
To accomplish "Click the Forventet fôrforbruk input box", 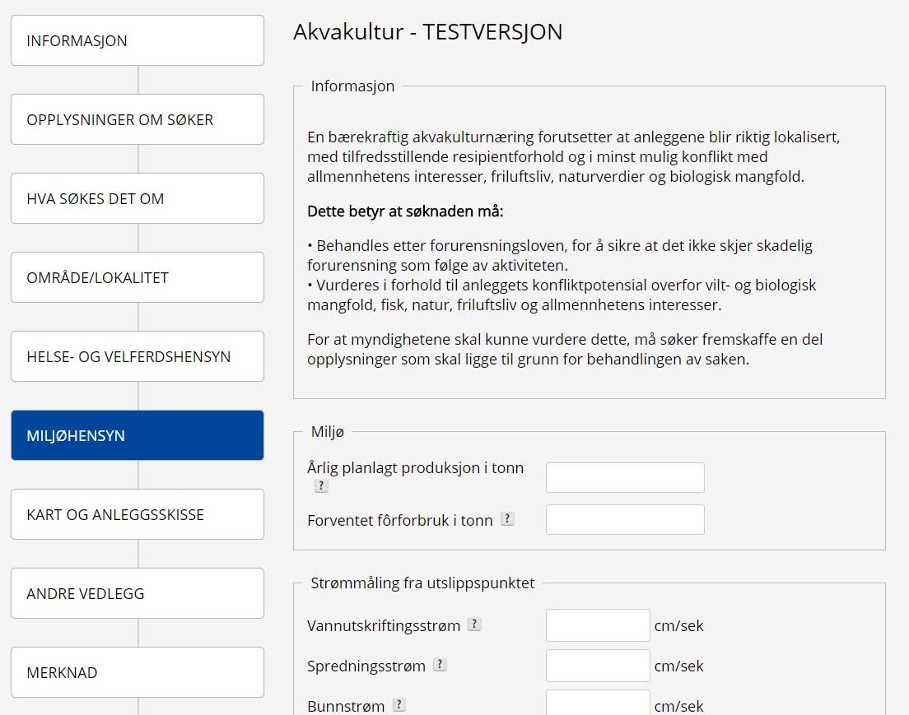I will (x=625, y=520).
